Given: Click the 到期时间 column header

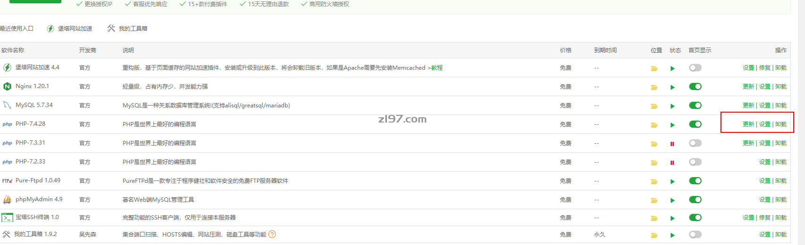Looking at the screenshot, I should (x=605, y=50).
